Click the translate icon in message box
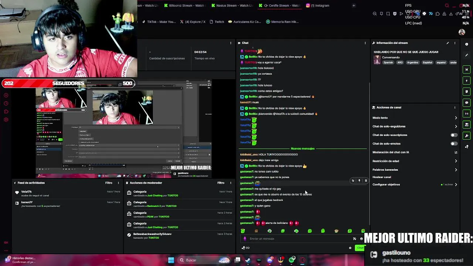The image size is (473, 266). click(x=354, y=239)
